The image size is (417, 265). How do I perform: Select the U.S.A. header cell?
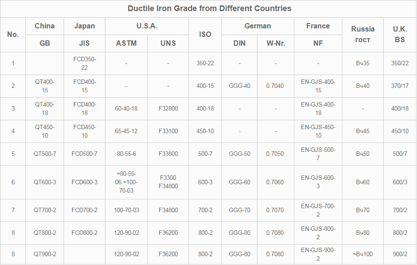pos(147,26)
